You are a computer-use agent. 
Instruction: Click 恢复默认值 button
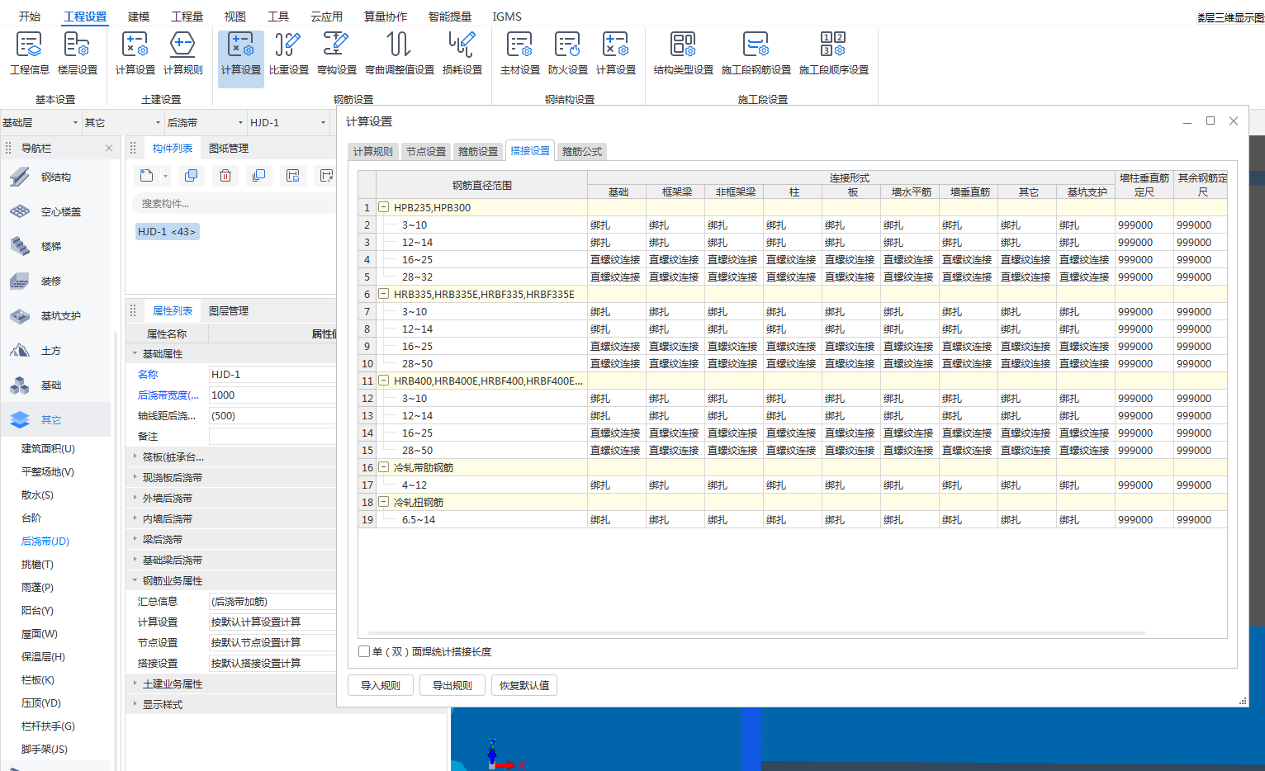click(x=524, y=686)
